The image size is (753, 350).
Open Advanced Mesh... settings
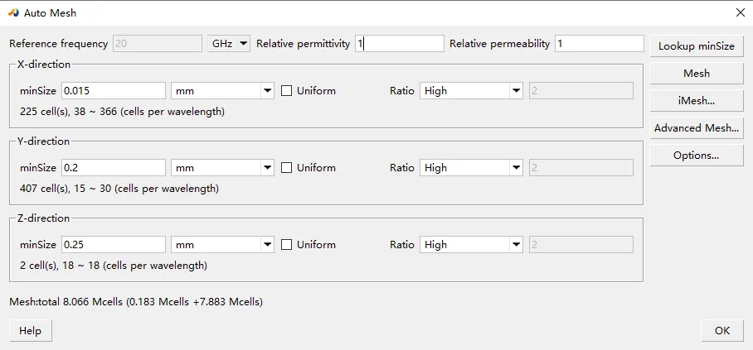(696, 128)
